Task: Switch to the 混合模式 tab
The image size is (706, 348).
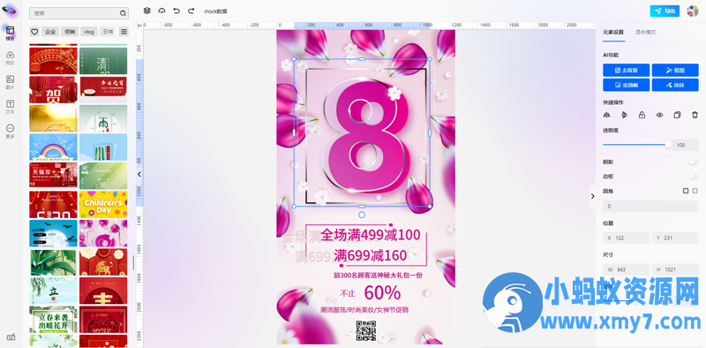Action: (645, 33)
